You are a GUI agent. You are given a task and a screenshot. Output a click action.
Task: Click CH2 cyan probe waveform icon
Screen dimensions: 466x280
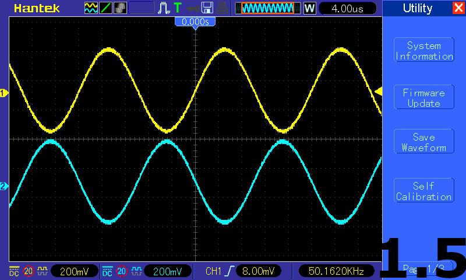click(136, 270)
